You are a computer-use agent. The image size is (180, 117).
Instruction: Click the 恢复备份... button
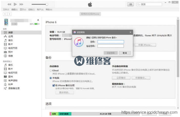(x=141, y=78)
